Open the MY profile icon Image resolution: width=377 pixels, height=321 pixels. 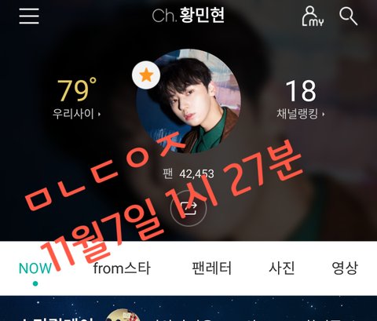point(313,16)
